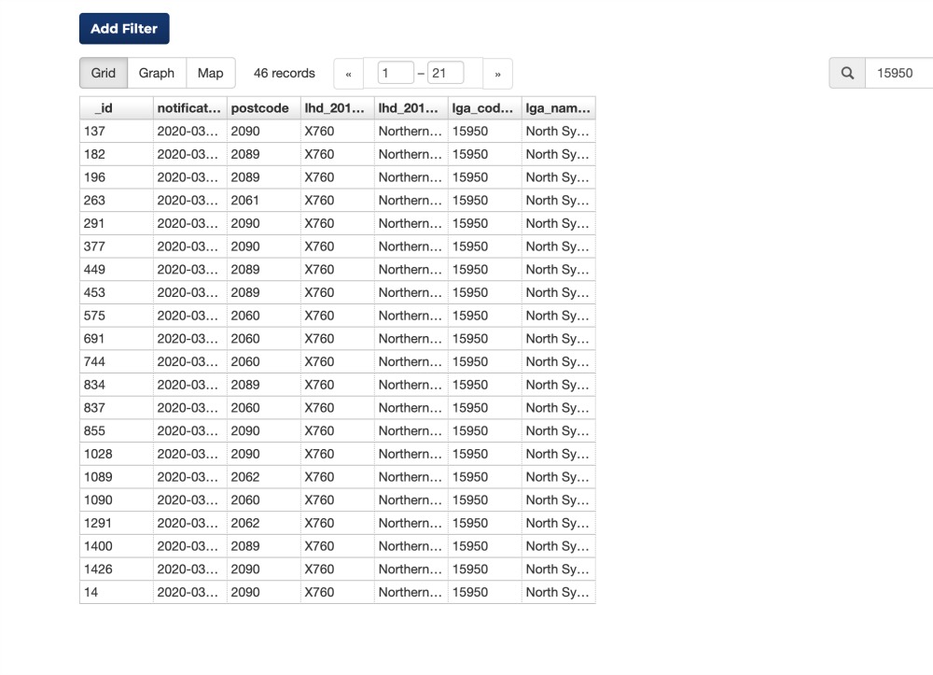
Task: Click North Sy... in row 263
Action: pyautogui.click(x=558, y=201)
